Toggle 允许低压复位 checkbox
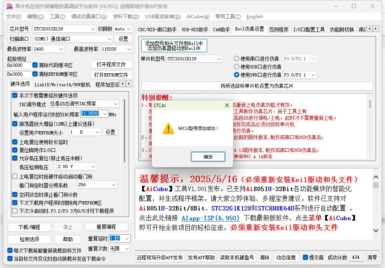The height and width of the screenshot is (268, 385). tap(15, 158)
